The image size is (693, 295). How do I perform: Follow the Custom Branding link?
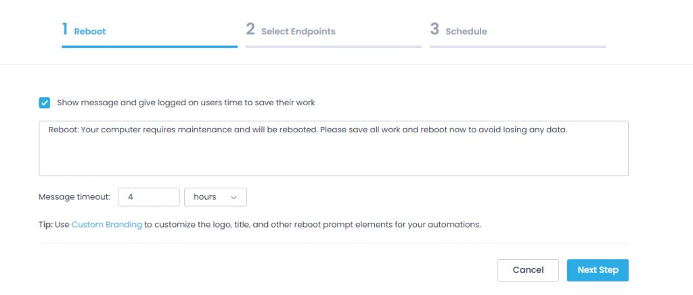point(107,224)
